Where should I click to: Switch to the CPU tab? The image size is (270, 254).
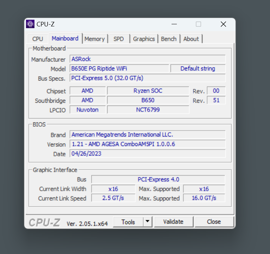pyautogui.click(x=38, y=39)
